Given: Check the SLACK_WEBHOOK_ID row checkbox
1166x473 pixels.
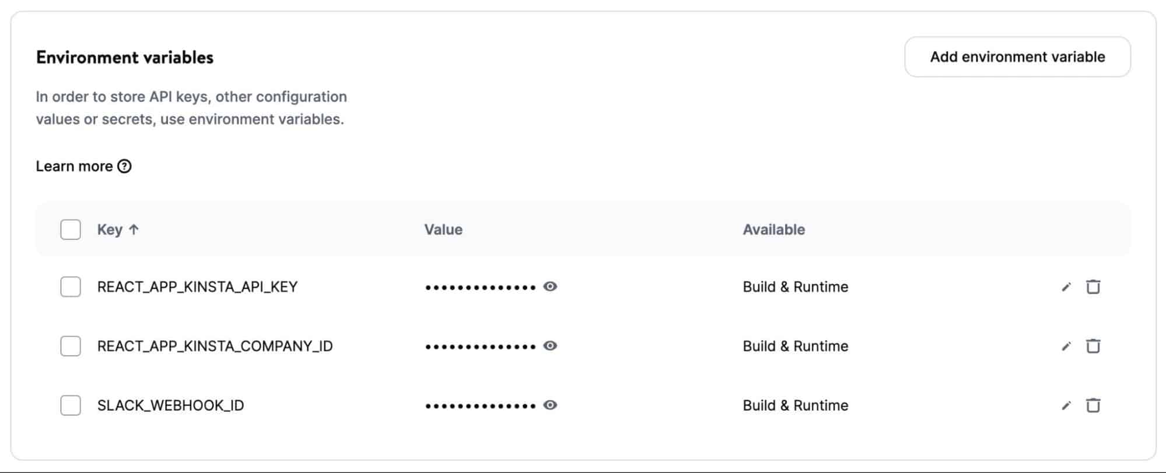Looking at the screenshot, I should [x=71, y=405].
